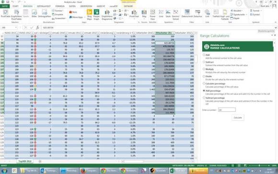Viewport: 278px width, 174px height.
Task: Switch to the DATEN ribbon tab
Action: click(x=72, y=6)
